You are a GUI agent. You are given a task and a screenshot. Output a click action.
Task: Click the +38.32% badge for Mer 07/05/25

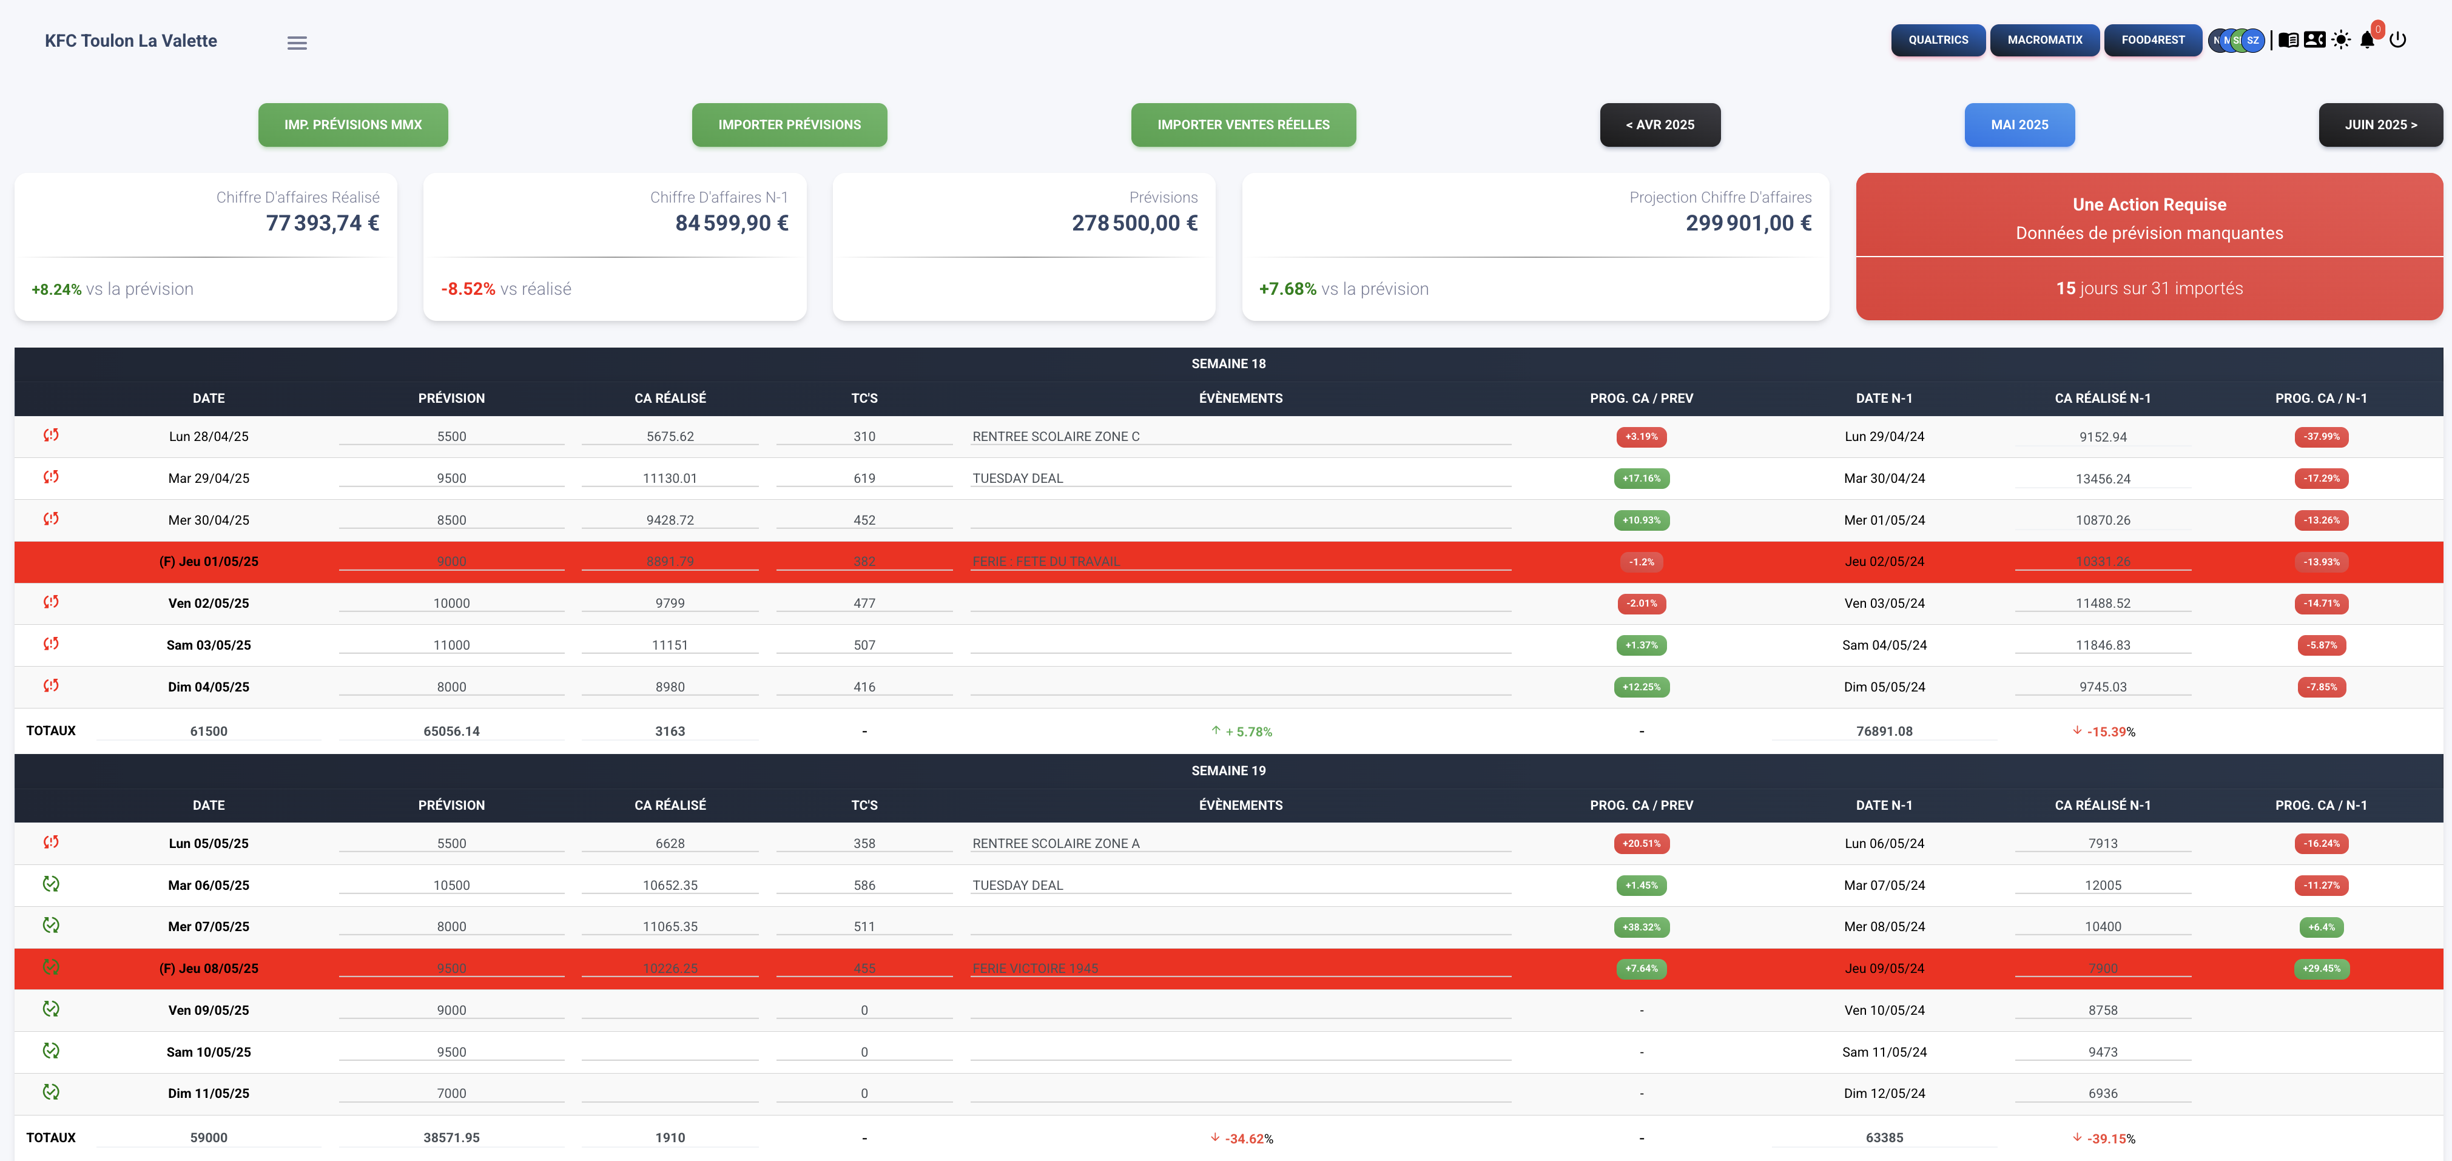click(1641, 927)
